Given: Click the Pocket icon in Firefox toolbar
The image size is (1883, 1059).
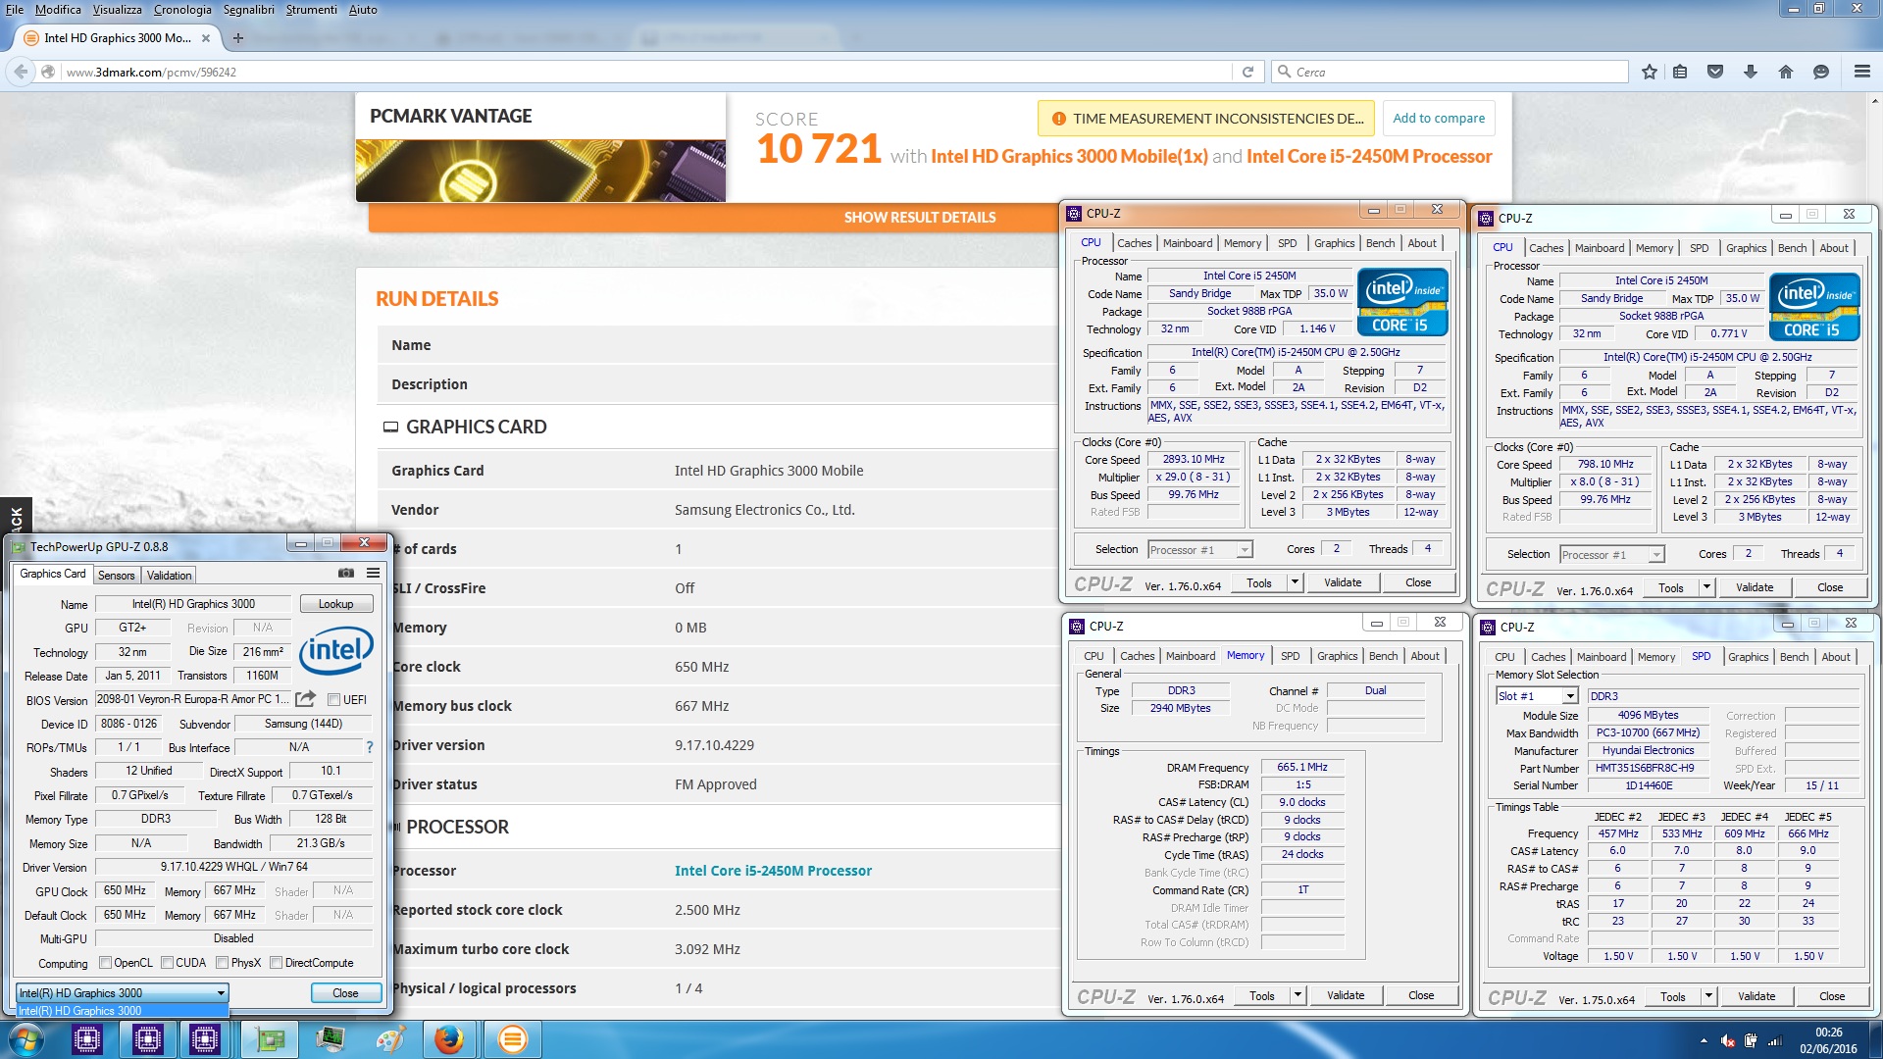Looking at the screenshot, I should pos(1715,72).
